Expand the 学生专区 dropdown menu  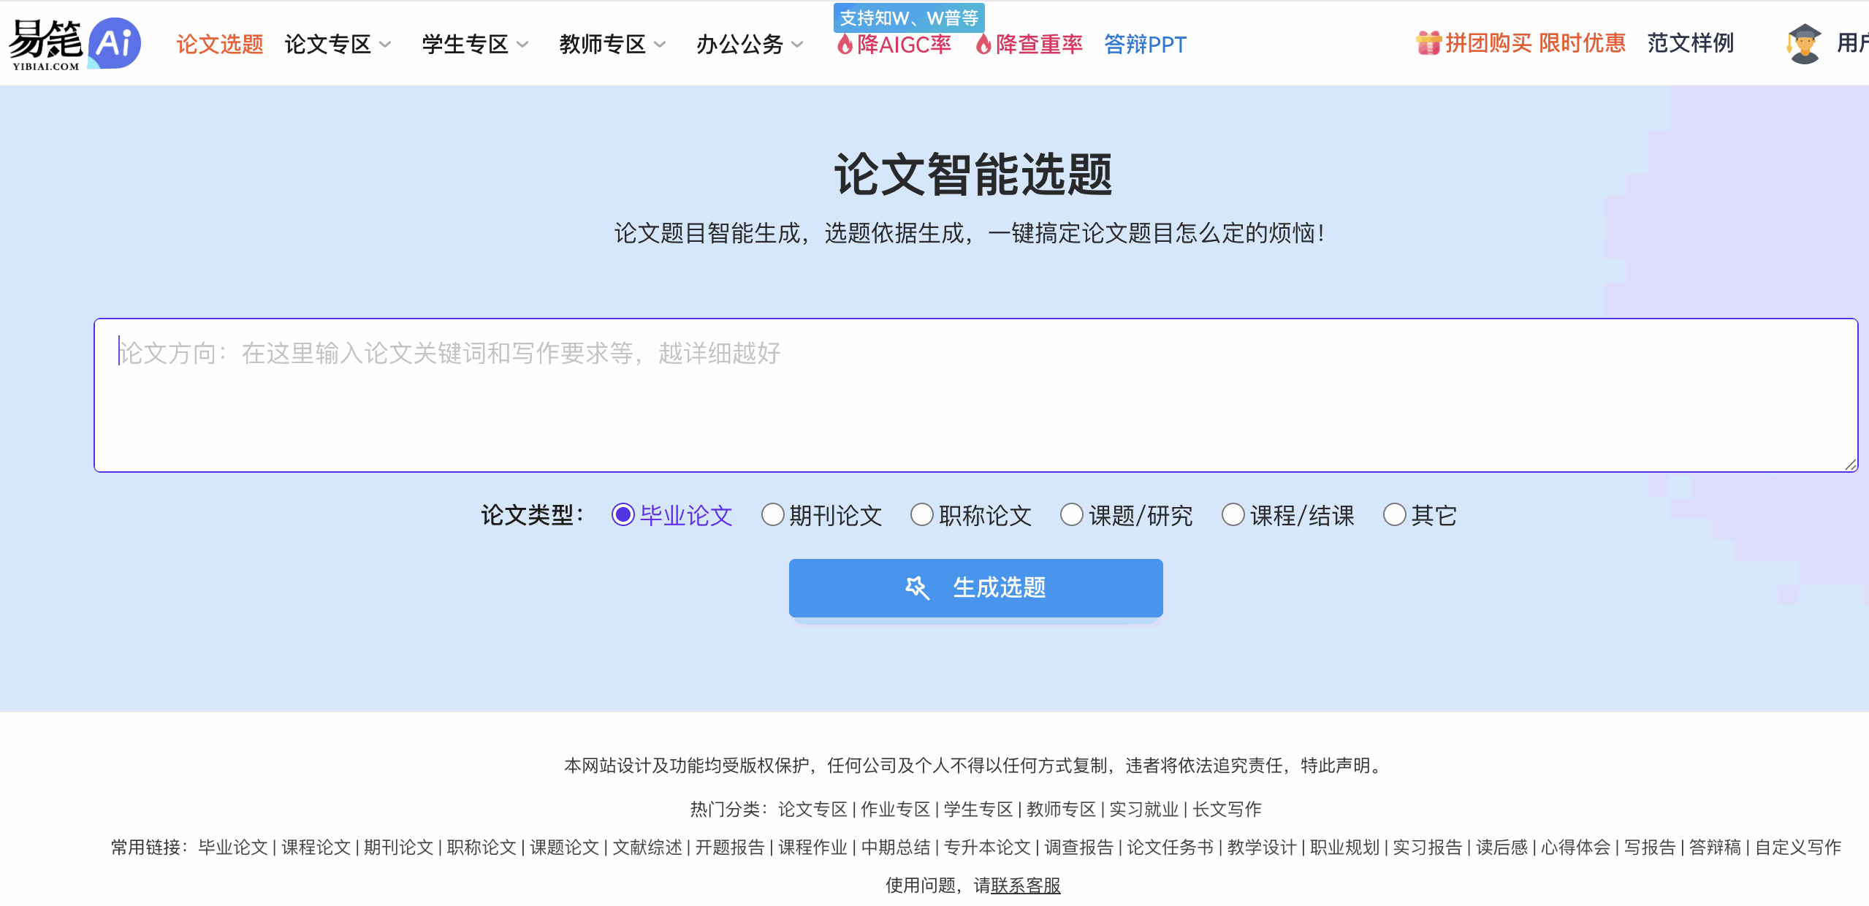475,45
